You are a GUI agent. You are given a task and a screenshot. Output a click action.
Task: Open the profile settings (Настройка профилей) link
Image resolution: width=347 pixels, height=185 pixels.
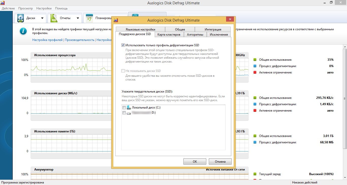47,40
